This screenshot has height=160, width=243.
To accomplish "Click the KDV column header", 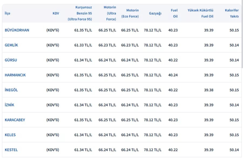I will click(x=56, y=13).
